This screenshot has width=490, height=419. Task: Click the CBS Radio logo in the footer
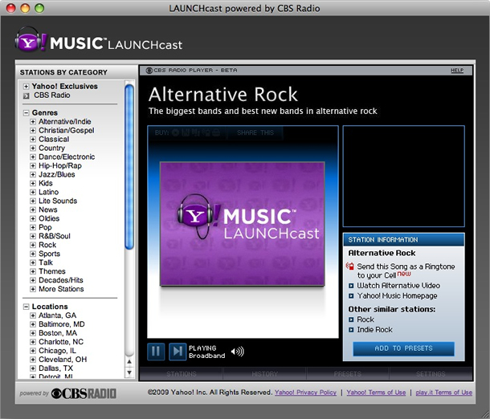[84, 393]
